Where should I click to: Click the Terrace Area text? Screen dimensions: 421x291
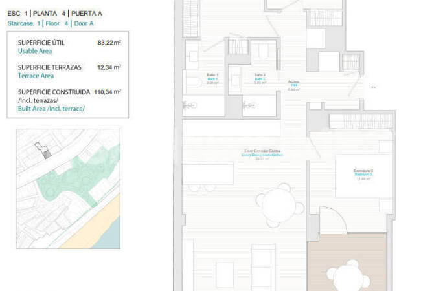[37, 76]
